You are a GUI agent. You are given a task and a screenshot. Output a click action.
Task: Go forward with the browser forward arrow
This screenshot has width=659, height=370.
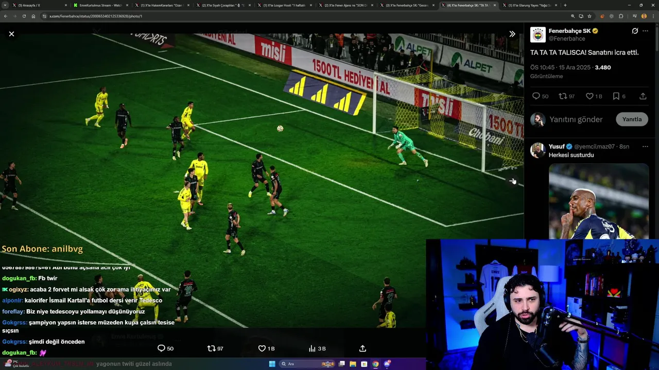(x=14, y=16)
